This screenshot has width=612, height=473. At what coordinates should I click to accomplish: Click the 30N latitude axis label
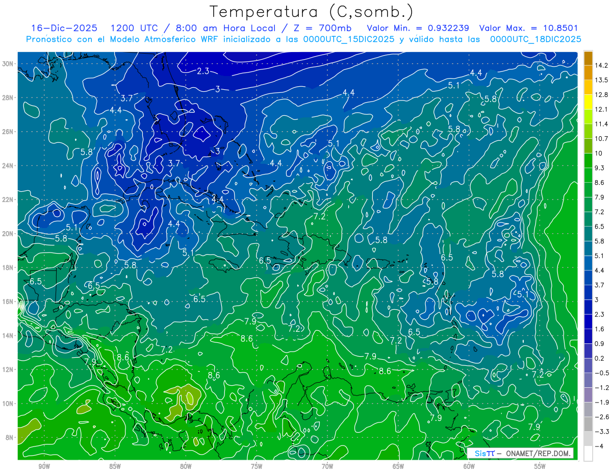click(x=8, y=63)
